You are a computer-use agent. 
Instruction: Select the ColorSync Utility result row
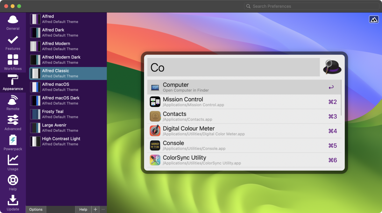click(x=244, y=160)
